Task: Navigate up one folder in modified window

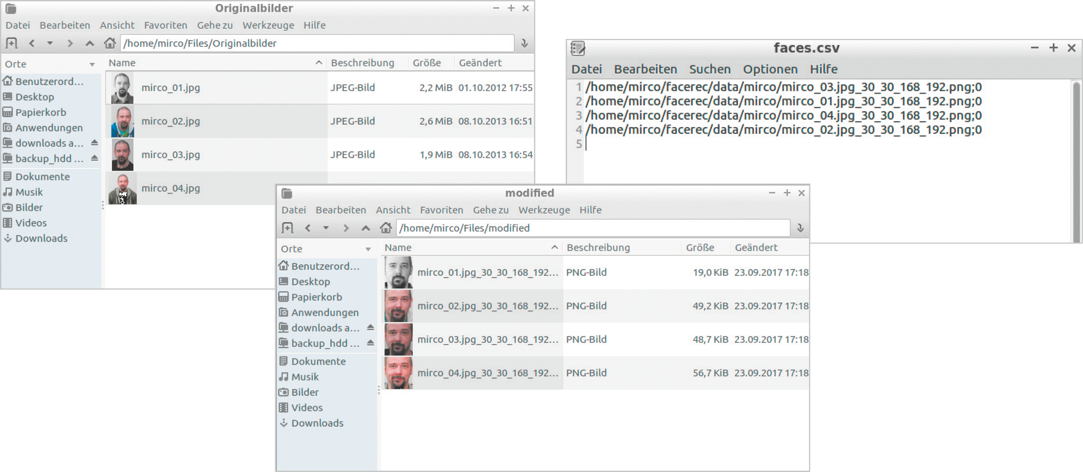Action: coord(365,228)
